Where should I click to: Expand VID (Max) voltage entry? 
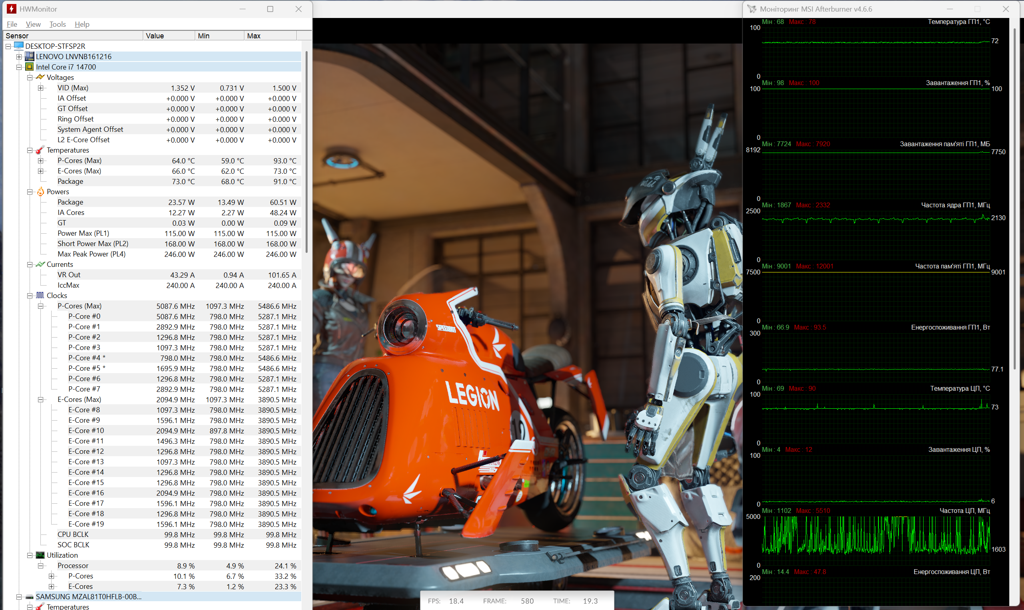[x=41, y=88]
